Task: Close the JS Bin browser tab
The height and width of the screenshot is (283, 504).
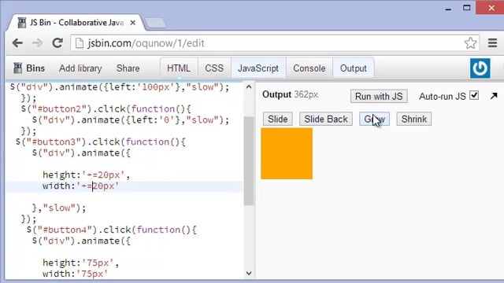Action: [133, 23]
